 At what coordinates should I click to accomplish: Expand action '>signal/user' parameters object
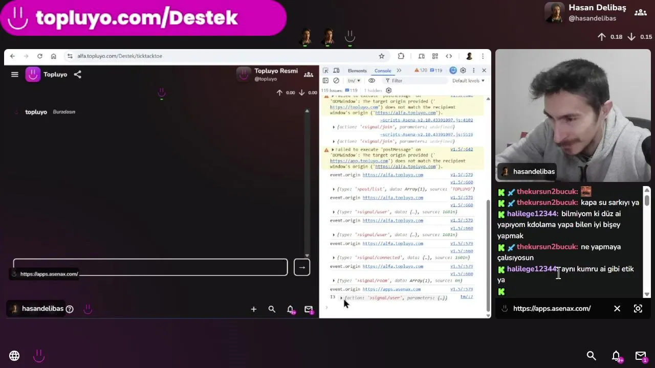341,298
